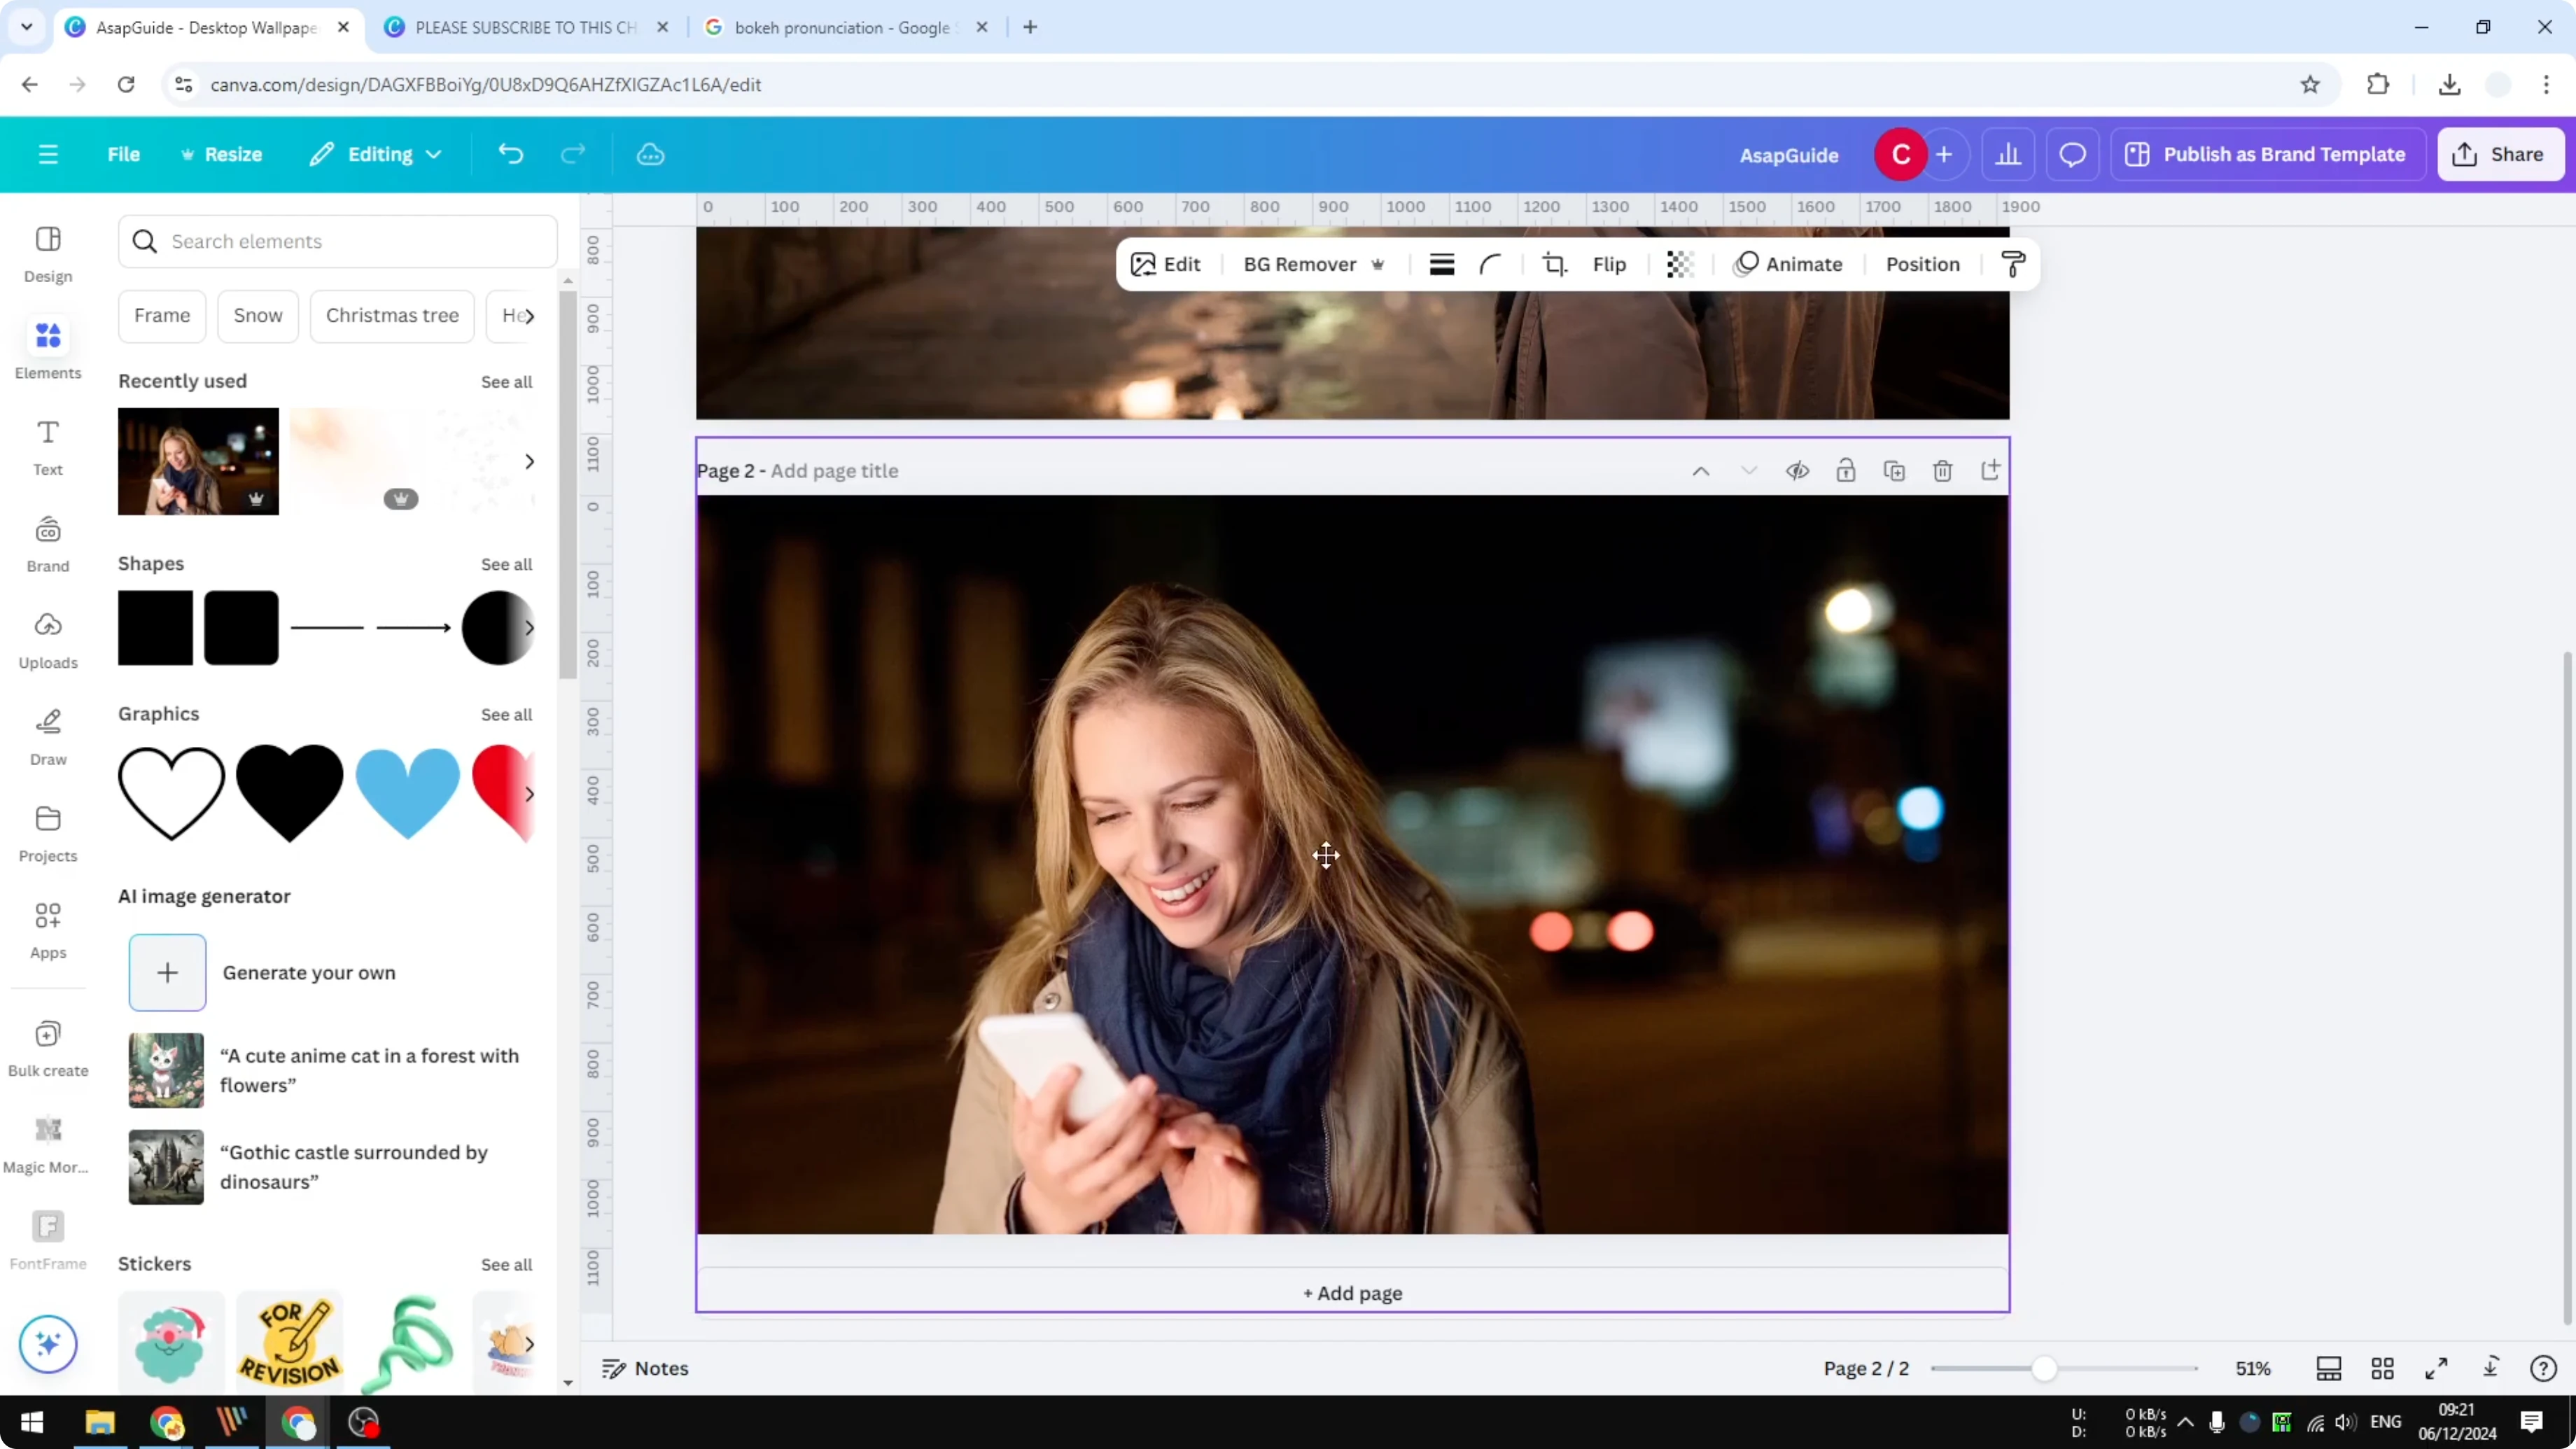Image resolution: width=2576 pixels, height=1449 pixels.
Task: Switch to the Christmas tree category tab
Action: pyautogui.click(x=392, y=315)
